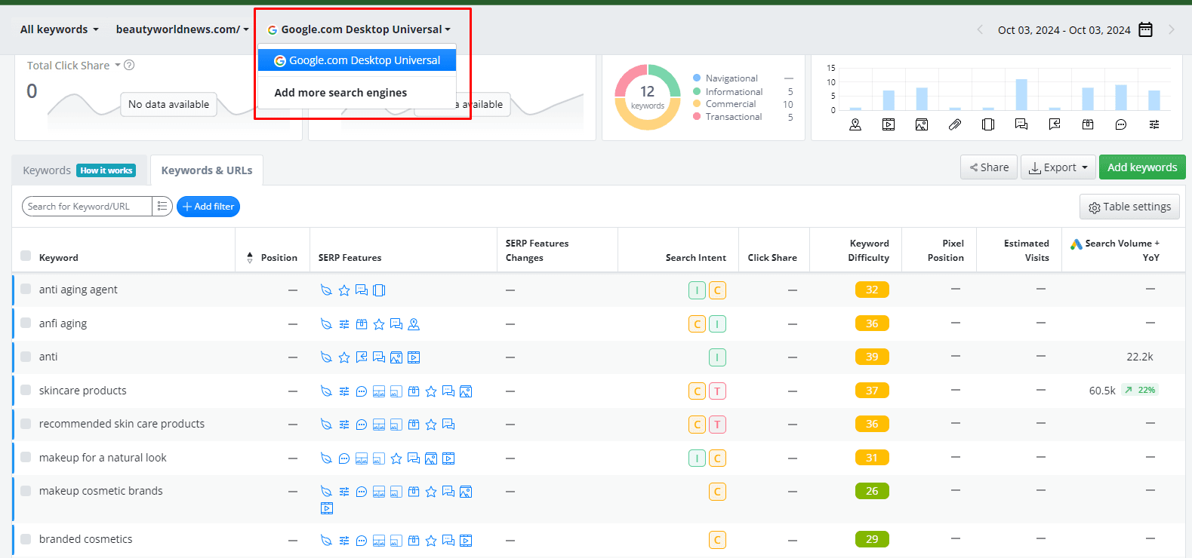The width and height of the screenshot is (1192, 558).
Task: Switch to the Keywords & URLs tab
Action: click(207, 170)
